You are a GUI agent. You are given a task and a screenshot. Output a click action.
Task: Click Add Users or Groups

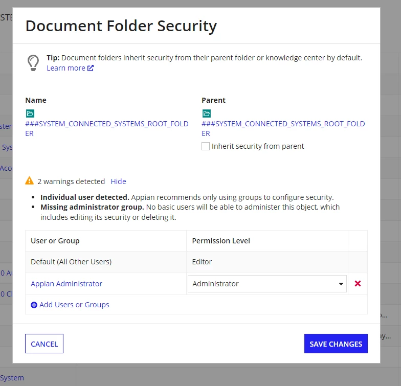pos(74,305)
